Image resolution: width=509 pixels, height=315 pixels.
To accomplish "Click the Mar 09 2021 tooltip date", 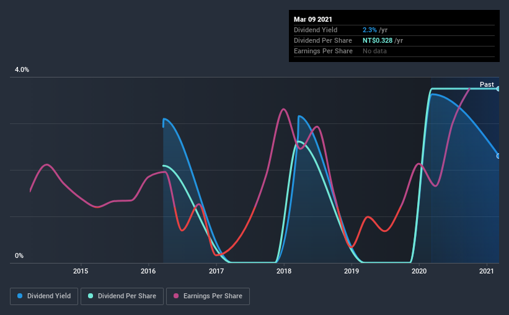I will tap(313, 19).
